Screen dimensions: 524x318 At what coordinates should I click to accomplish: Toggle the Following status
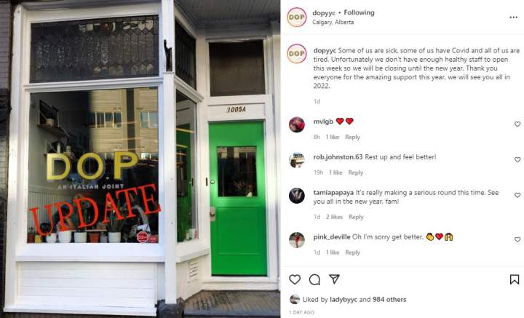coord(360,12)
